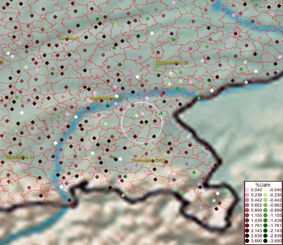Screen dimensions: 283x245
Task: Pick the 3.690 darkest red legend swatch
Action: pyautogui.click(x=247, y=241)
